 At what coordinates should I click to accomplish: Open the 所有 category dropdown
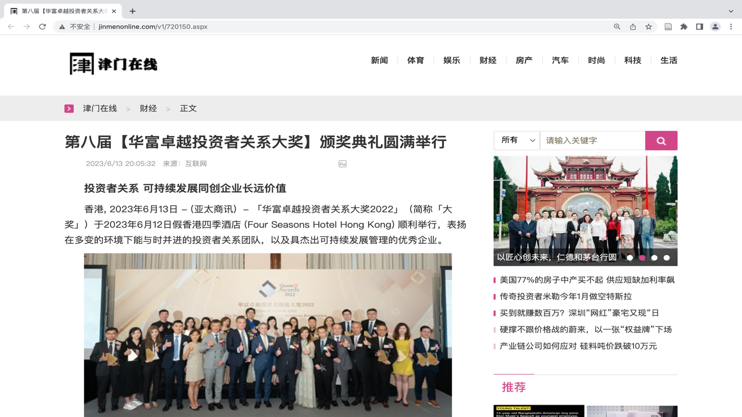pos(517,140)
